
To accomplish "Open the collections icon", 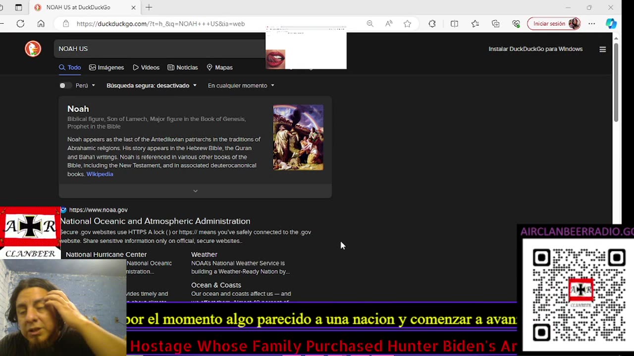I will (496, 23).
